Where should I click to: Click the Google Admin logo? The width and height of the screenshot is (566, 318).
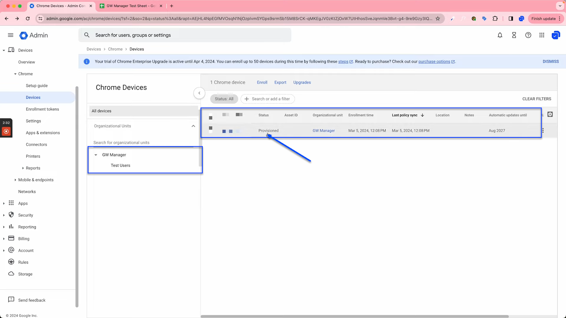[x=34, y=35]
